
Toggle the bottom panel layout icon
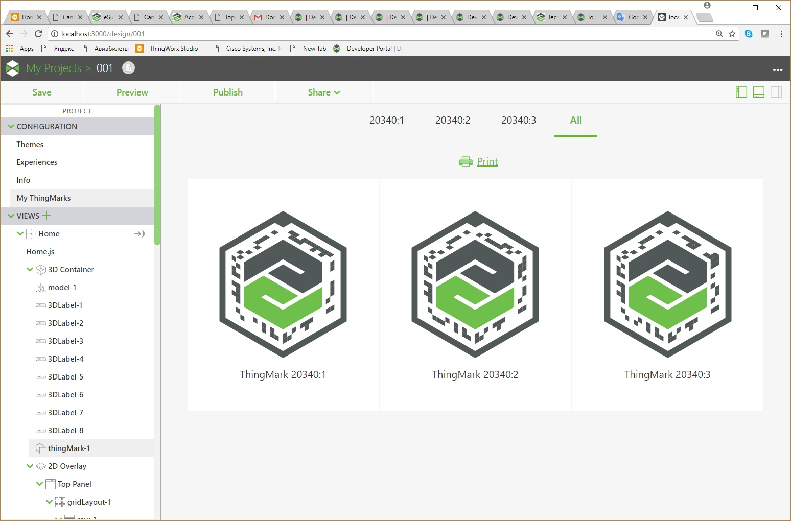coord(759,92)
